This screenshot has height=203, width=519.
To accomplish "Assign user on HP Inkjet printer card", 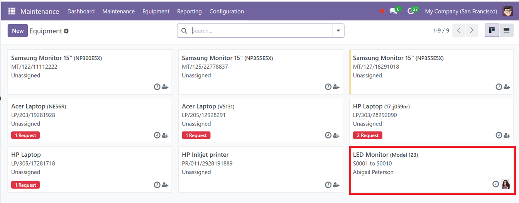I will tap(336, 185).
